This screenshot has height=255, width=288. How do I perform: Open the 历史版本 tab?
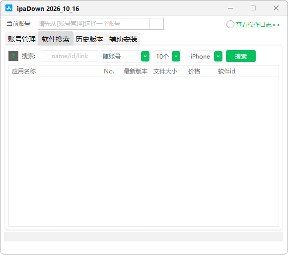pyautogui.click(x=89, y=39)
